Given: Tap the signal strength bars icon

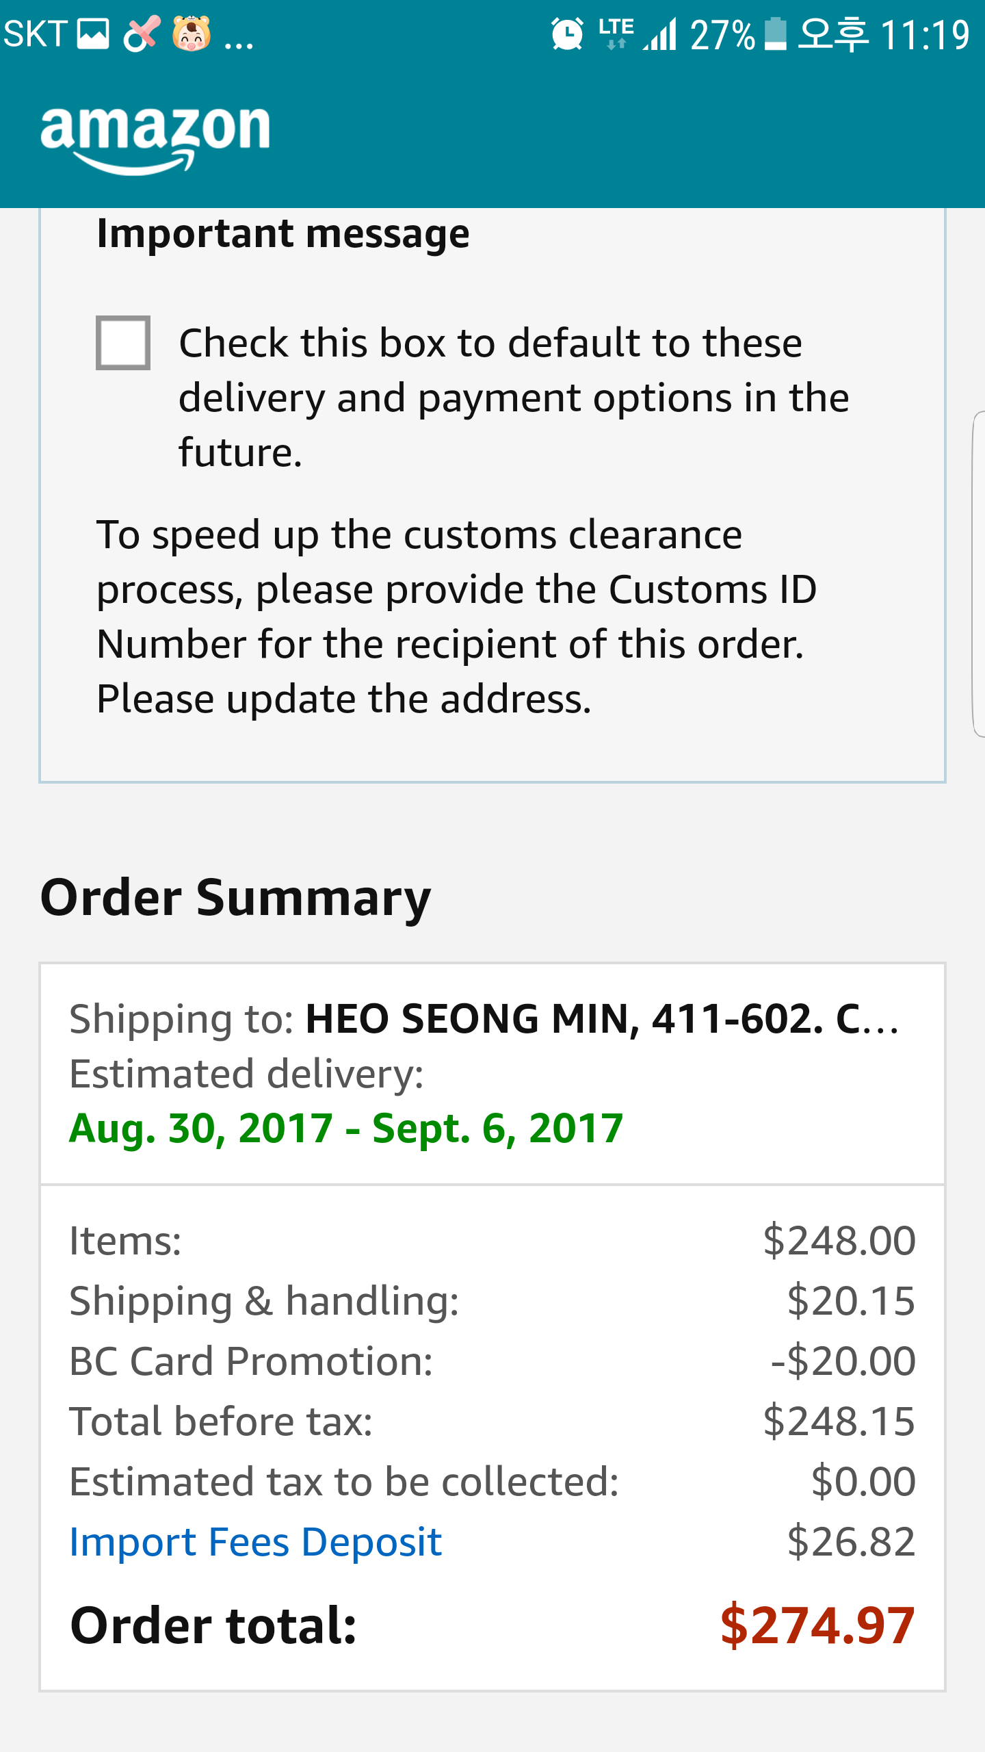Looking at the screenshot, I should (659, 34).
